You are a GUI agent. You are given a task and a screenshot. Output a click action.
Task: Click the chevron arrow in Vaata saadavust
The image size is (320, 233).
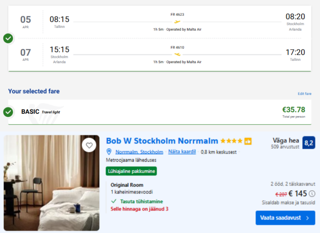(308, 218)
